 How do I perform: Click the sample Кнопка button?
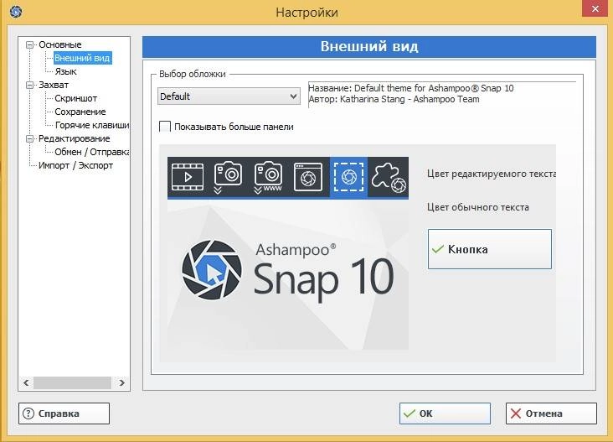point(490,249)
